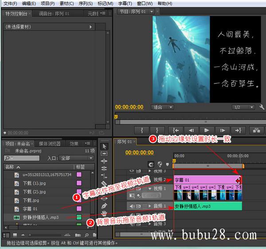266x249 pixels.
Task: Expand the 音频 1 track
Action: pos(150,206)
